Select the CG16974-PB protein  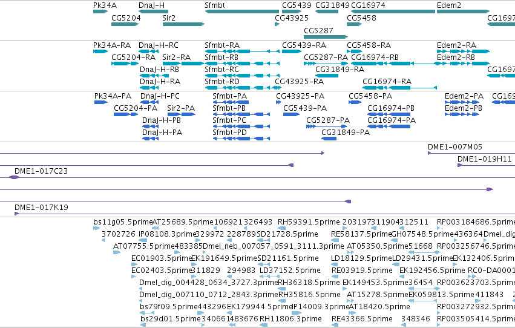pyautogui.click(x=389, y=114)
